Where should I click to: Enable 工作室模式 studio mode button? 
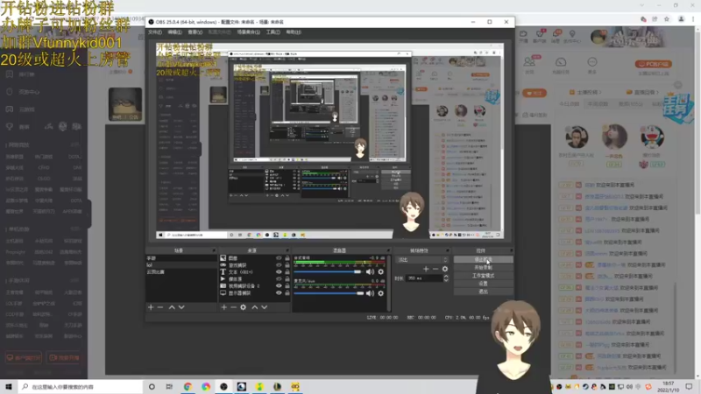tap(484, 276)
